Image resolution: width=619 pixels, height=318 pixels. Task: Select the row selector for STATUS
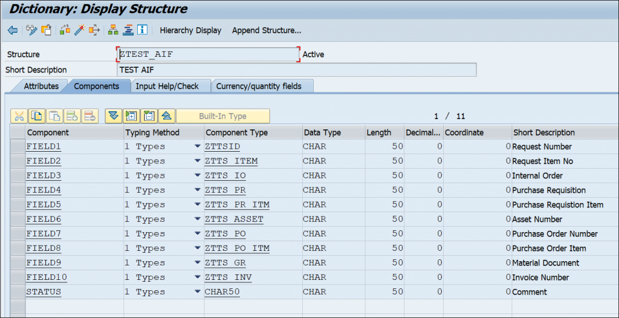[x=18, y=292]
